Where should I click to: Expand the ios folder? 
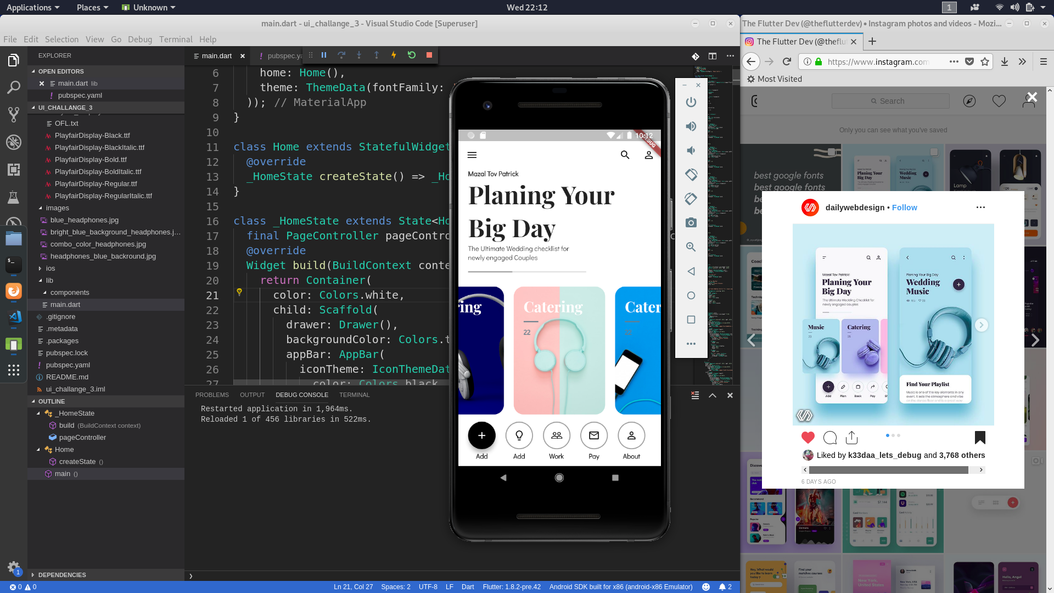coord(51,268)
